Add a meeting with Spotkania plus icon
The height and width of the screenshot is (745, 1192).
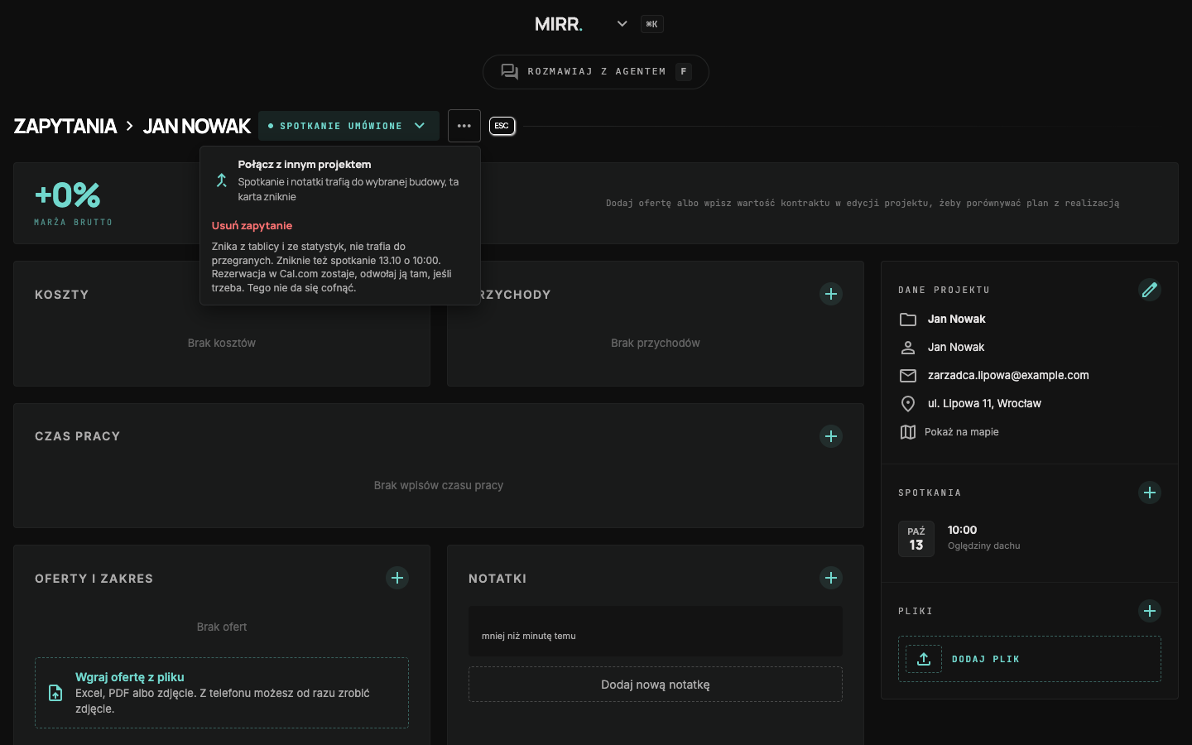click(1149, 493)
